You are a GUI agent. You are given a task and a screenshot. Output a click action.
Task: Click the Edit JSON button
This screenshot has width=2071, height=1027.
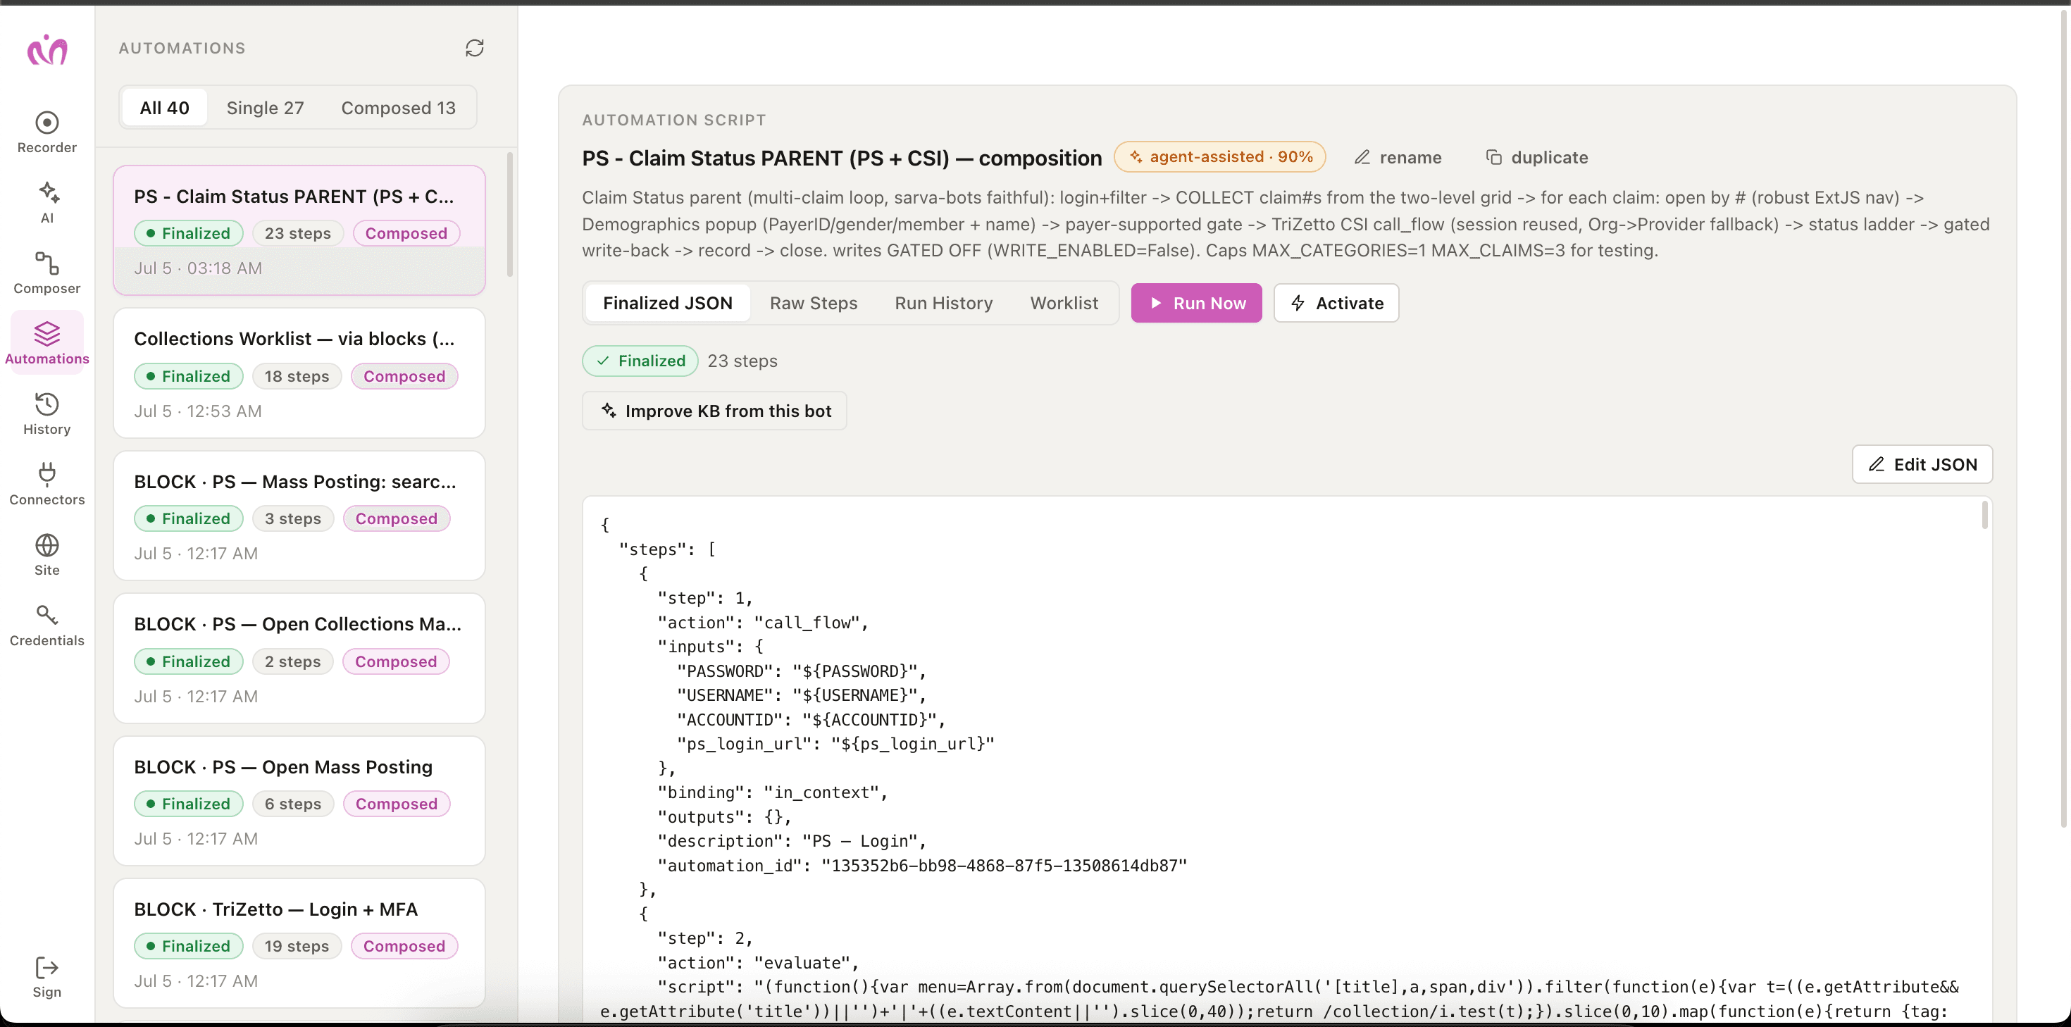[1922, 464]
